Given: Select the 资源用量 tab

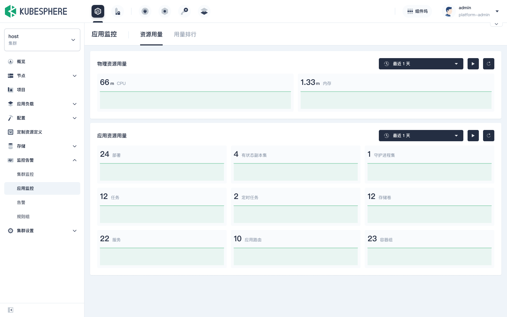Looking at the screenshot, I should (x=151, y=34).
